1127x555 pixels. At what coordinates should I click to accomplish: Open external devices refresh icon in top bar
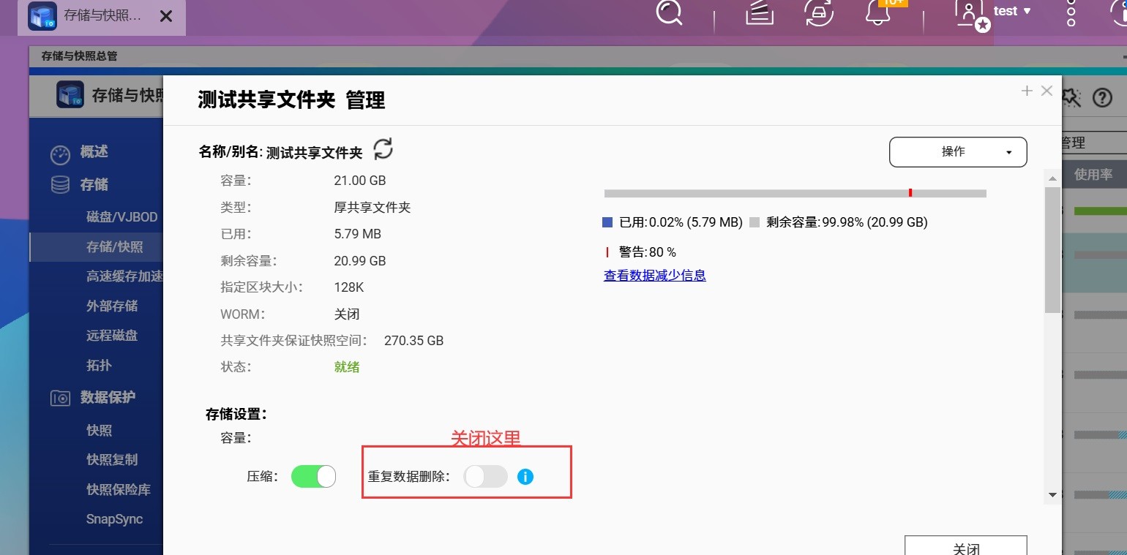pyautogui.click(x=817, y=12)
